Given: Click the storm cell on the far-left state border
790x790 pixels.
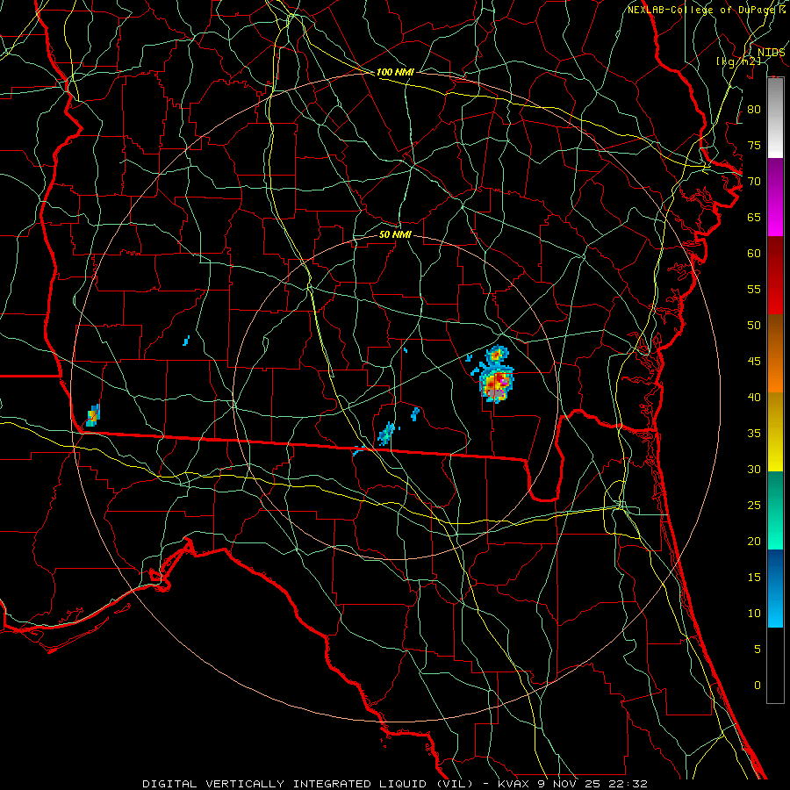Looking at the screenshot, I should [x=93, y=416].
